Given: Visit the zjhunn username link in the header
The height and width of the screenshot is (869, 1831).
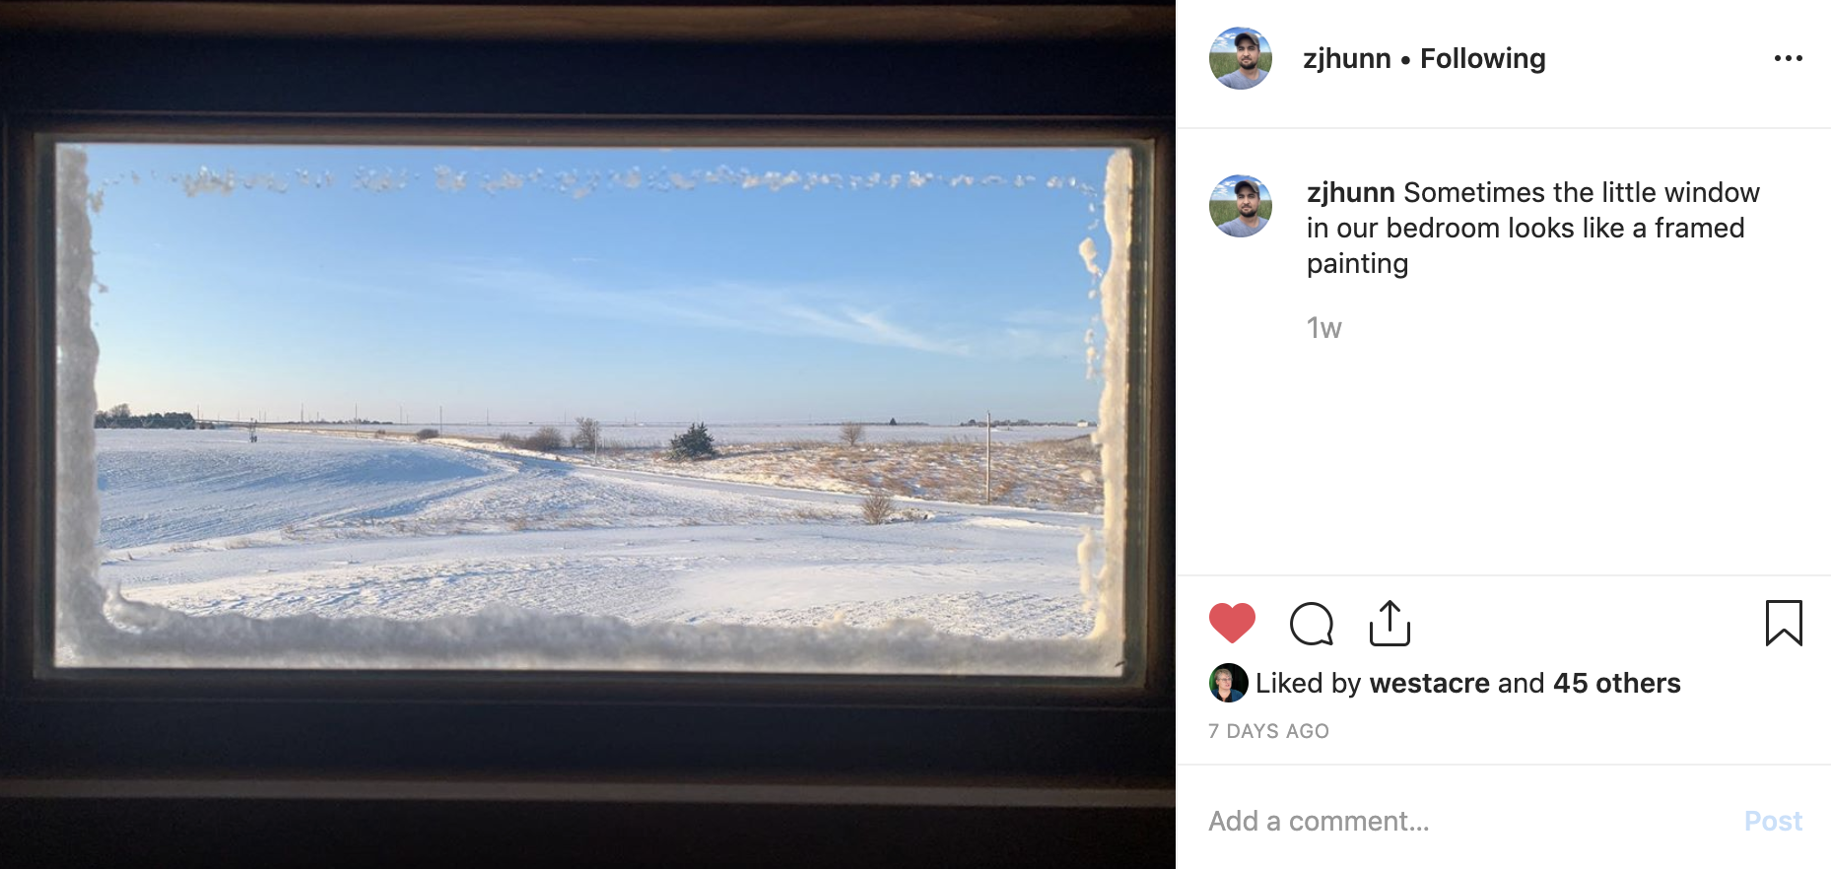Looking at the screenshot, I should (1346, 59).
